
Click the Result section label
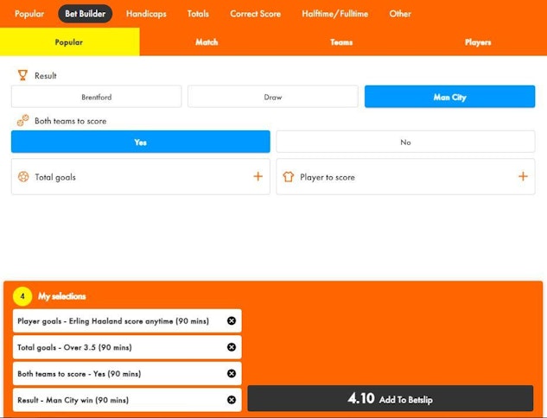pos(45,76)
